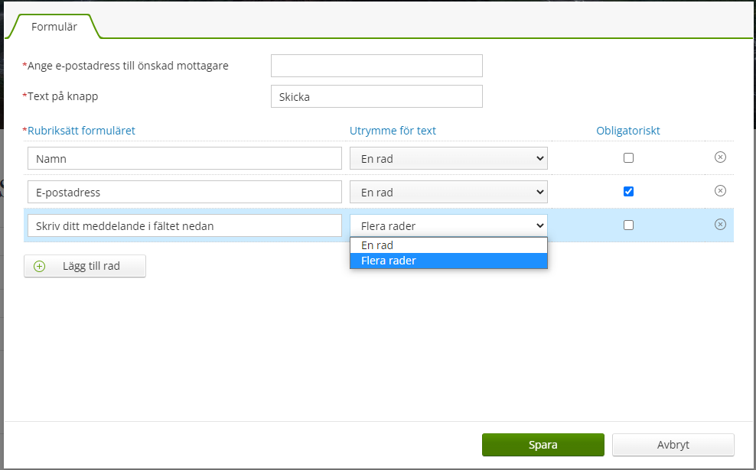Remove the Namn row with its delete icon
Screen dimensions: 756x470
[x=719, y=157]
